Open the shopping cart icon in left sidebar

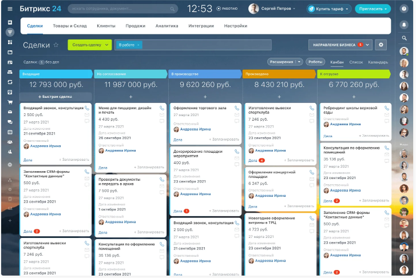tap(10, 102)
